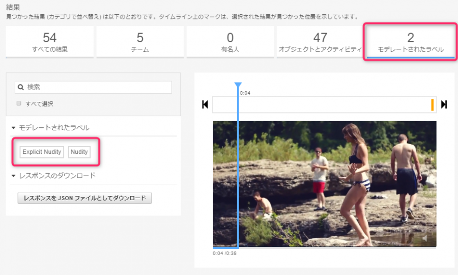Select the Explicit Nudity label tag
This screenshot has height=275, width=458.
coord(42,152)
